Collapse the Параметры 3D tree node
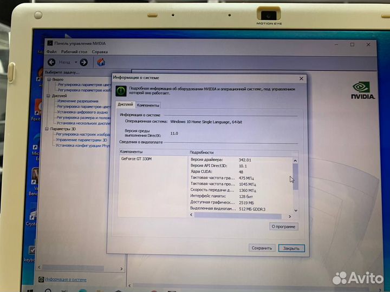 pos(47,129)
